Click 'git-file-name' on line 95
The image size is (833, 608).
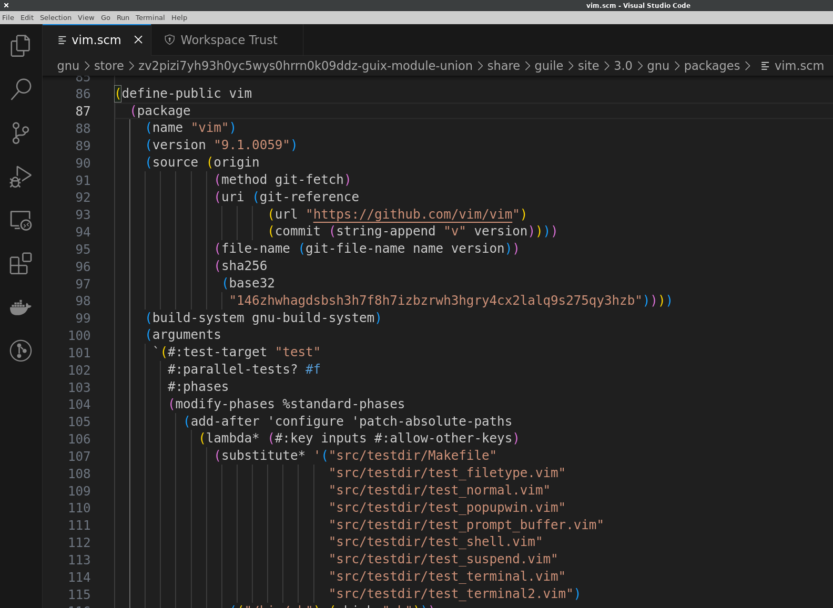[355, 249]
